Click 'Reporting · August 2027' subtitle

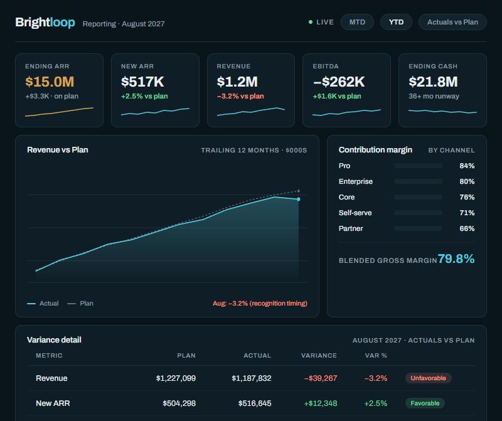point(124,24)
